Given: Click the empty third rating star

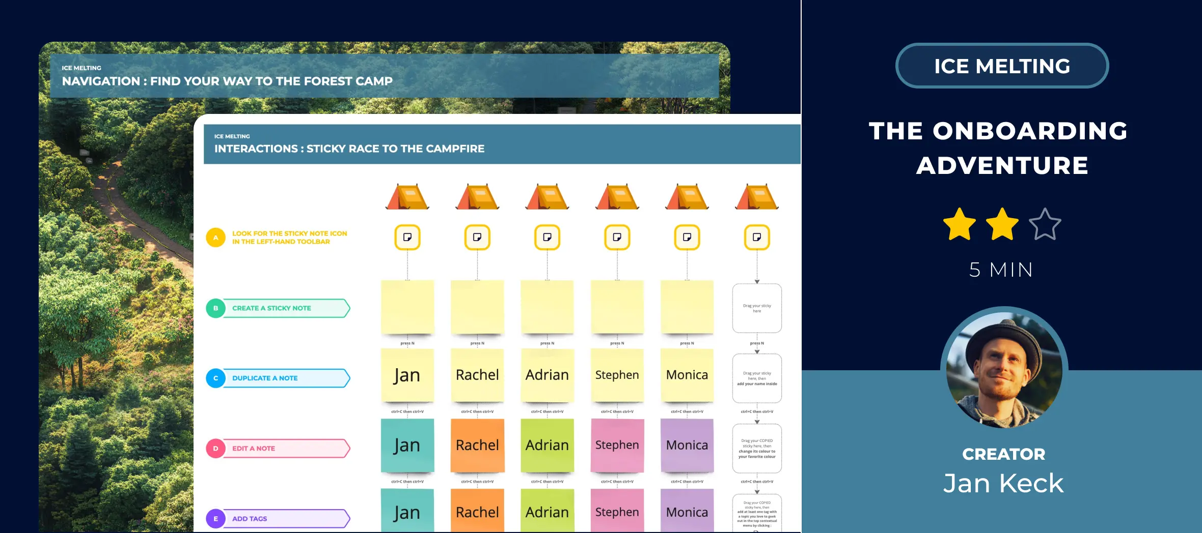Looking at the screenshot, I should (1045, 224).
